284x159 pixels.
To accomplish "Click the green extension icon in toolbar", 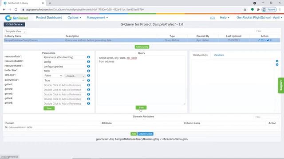I will (x=252, y=10).
